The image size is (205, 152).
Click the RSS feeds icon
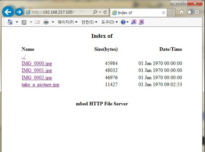click(x=24, y=22)
